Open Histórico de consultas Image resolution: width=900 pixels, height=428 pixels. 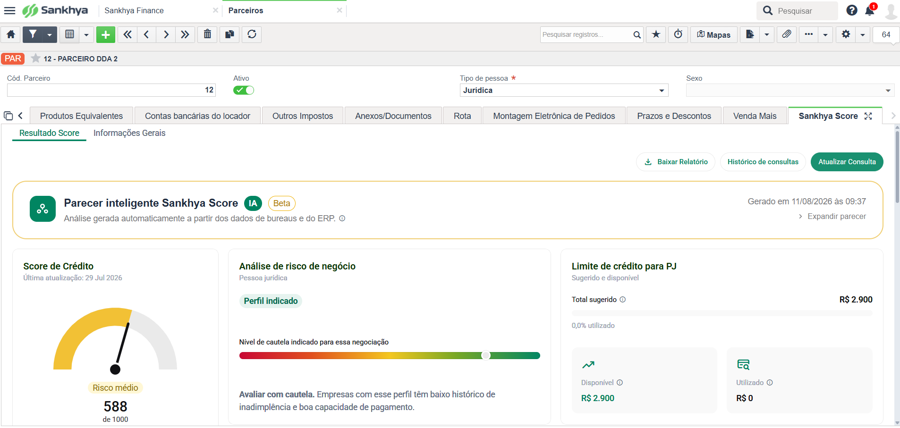(763, 162)
